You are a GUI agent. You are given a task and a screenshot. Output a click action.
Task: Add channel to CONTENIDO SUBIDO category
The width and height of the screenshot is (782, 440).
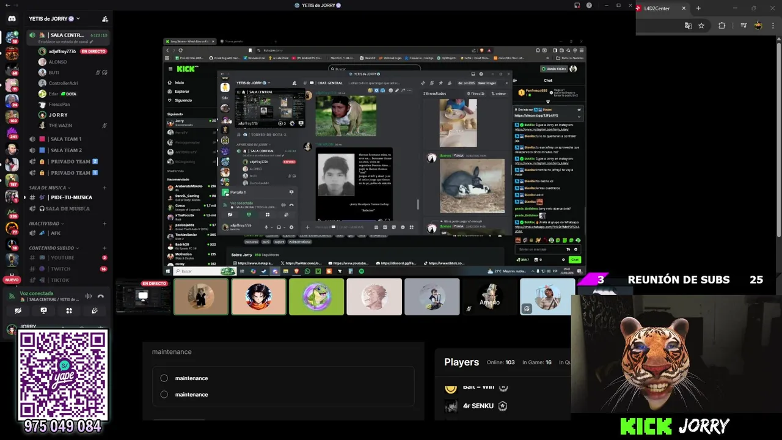(104, 248)
